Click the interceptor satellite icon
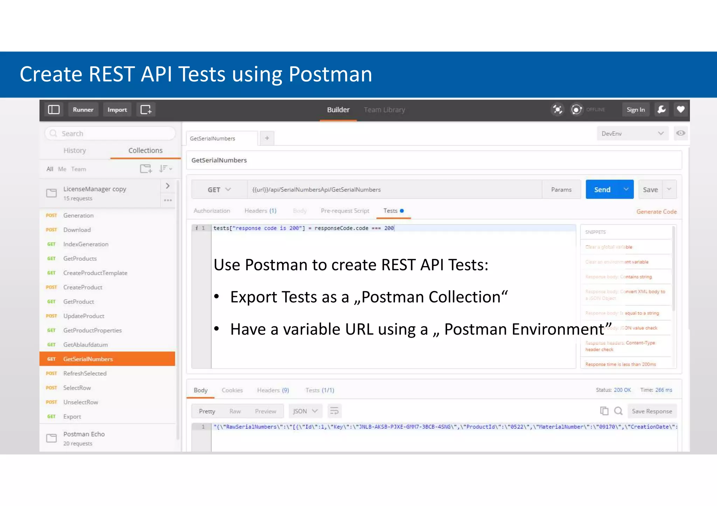The image size is (717, 506). coord(557,109)
